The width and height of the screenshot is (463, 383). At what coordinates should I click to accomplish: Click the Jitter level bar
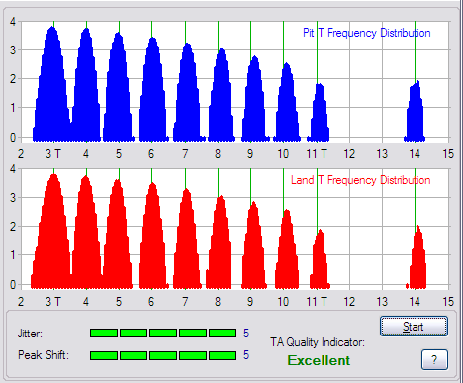163,333
